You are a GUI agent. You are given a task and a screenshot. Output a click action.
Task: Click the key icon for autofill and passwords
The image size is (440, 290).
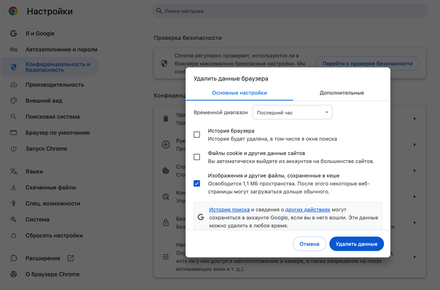13,50
